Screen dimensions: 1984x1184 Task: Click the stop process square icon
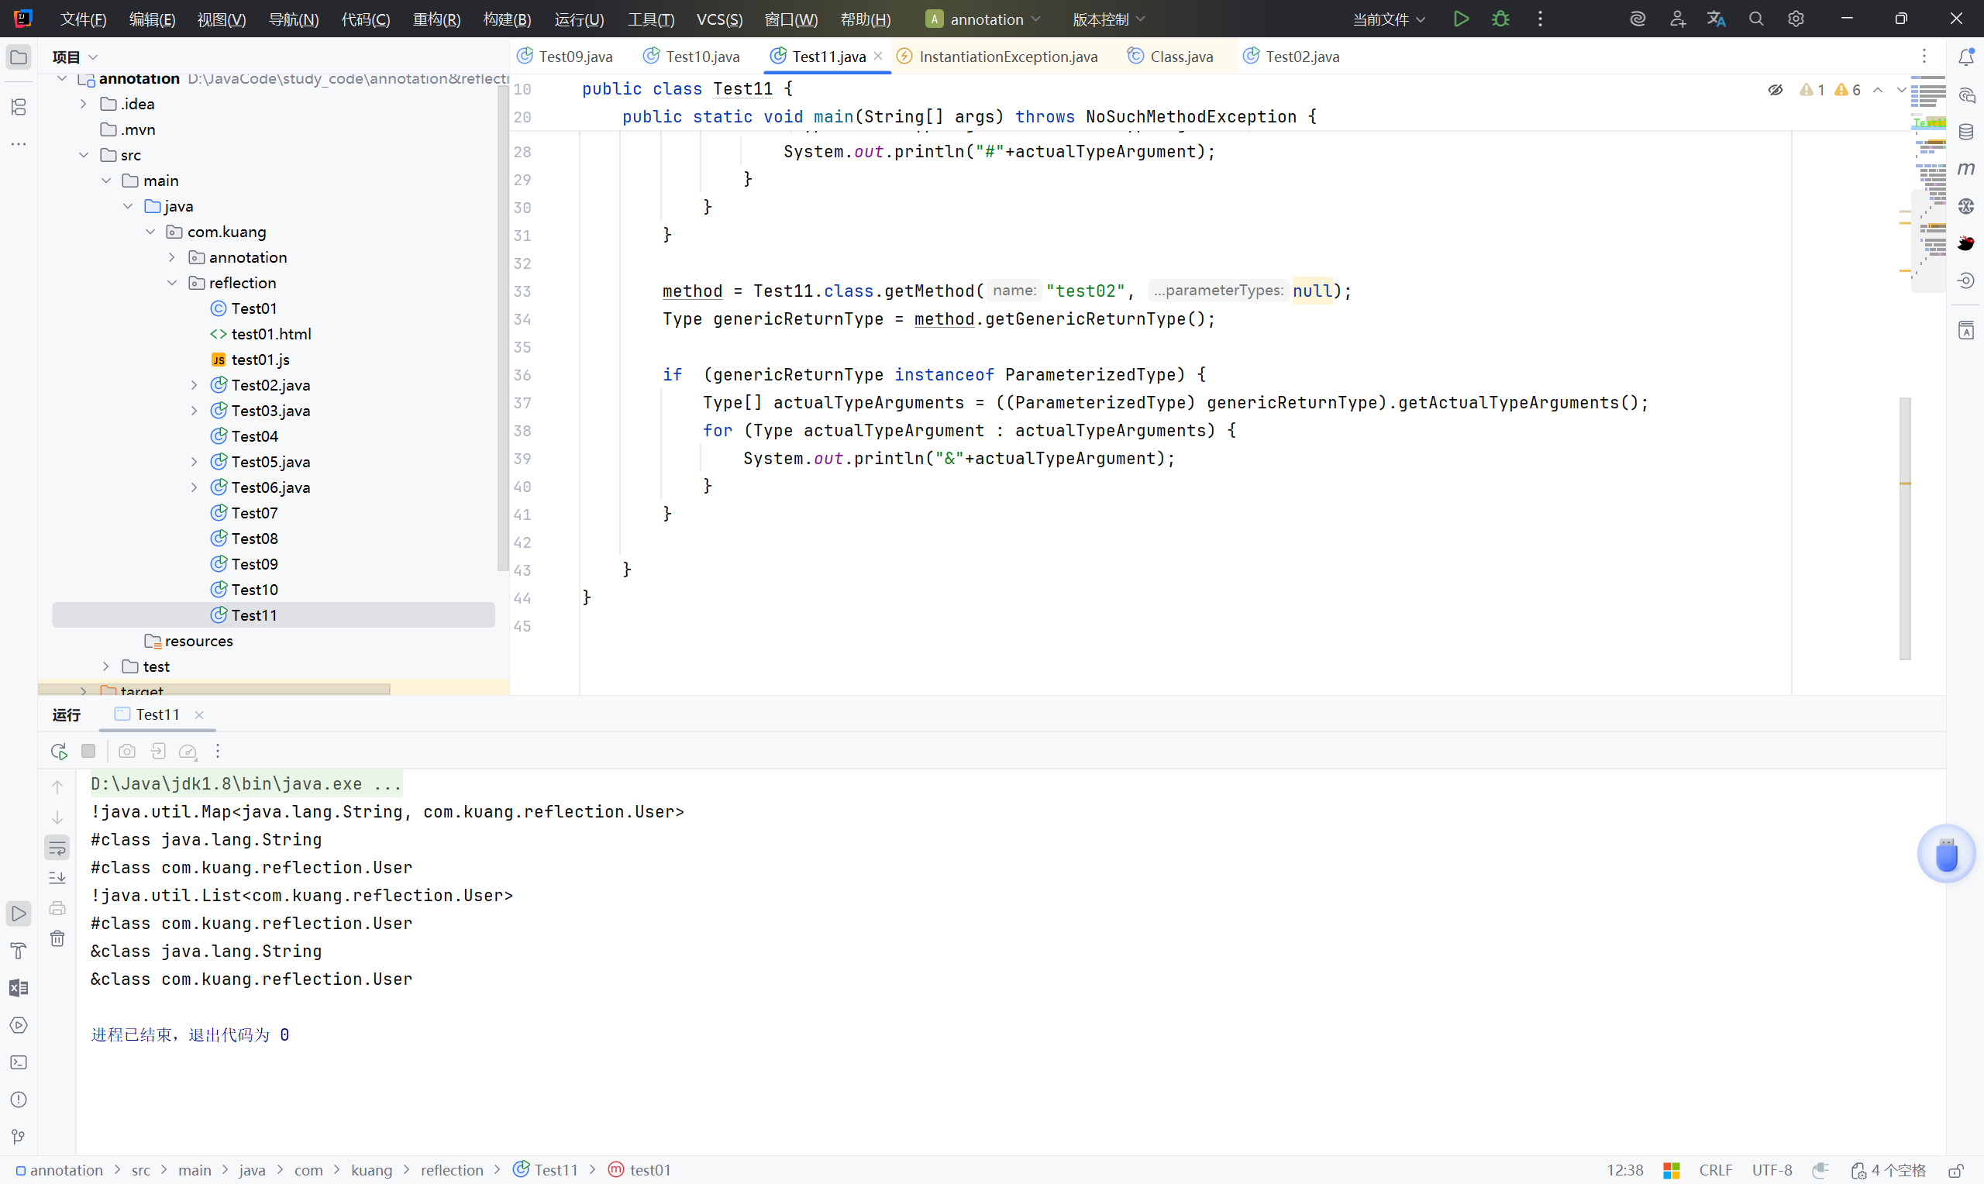[x=88, y=751]
